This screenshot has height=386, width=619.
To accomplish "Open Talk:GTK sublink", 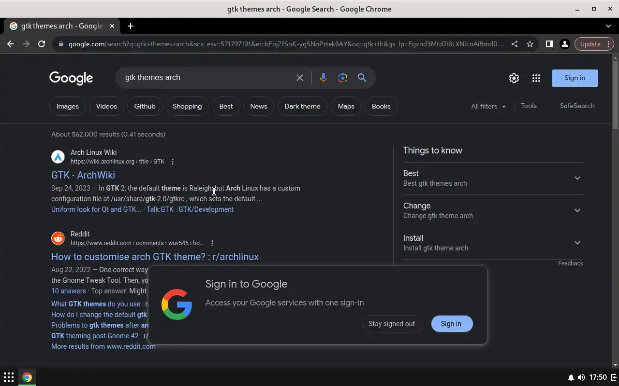I will (x=160, y=209).
